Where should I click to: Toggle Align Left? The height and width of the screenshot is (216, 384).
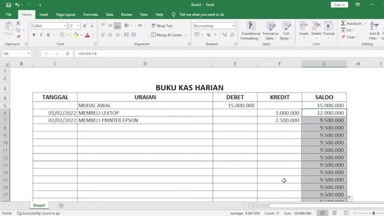[x=103, y=35]
